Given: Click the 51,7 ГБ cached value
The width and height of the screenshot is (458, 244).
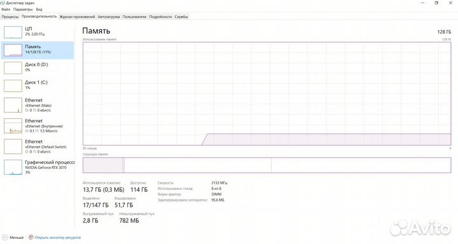Looking at the screenshot, I should click(x=123, y=205).
